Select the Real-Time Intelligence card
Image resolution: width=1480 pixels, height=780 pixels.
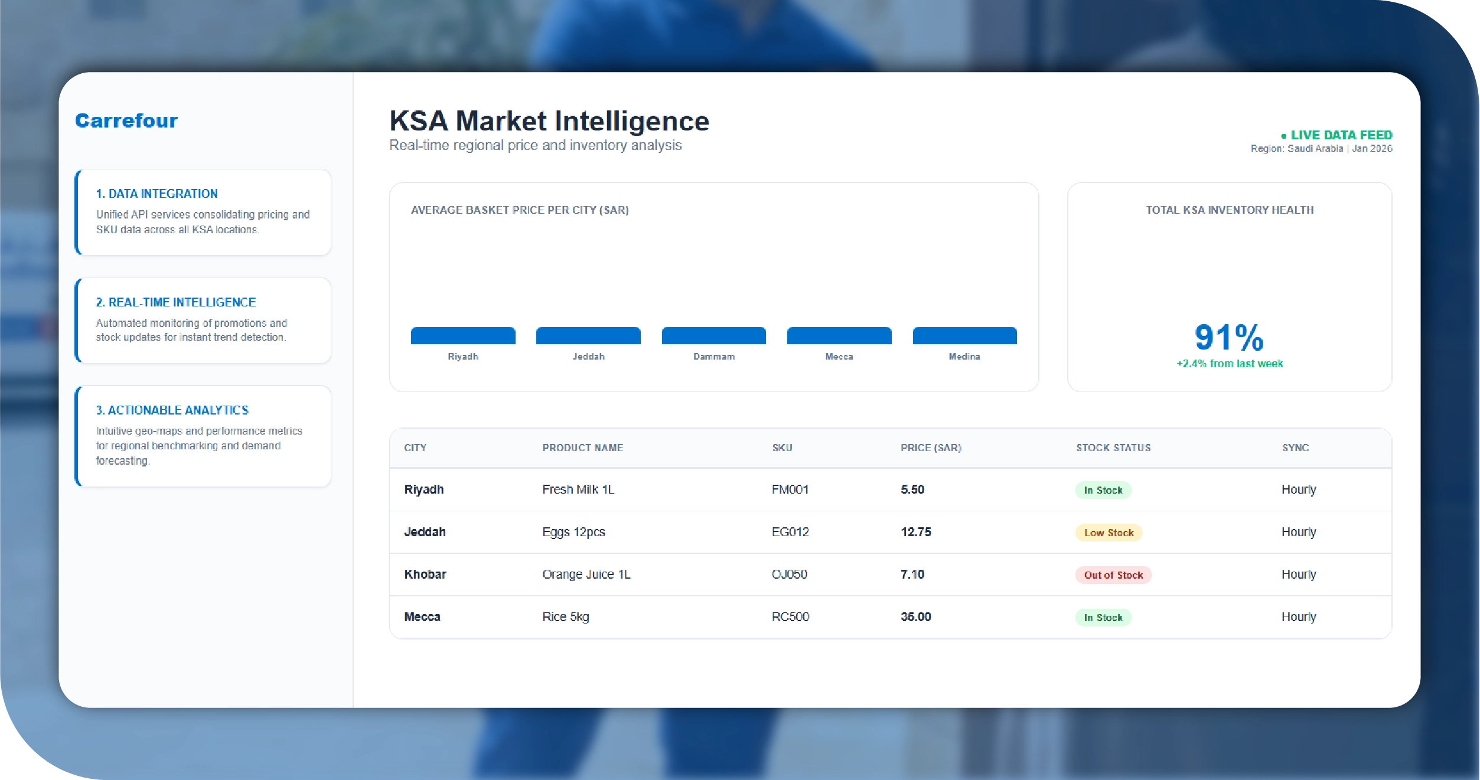point(203,320)
